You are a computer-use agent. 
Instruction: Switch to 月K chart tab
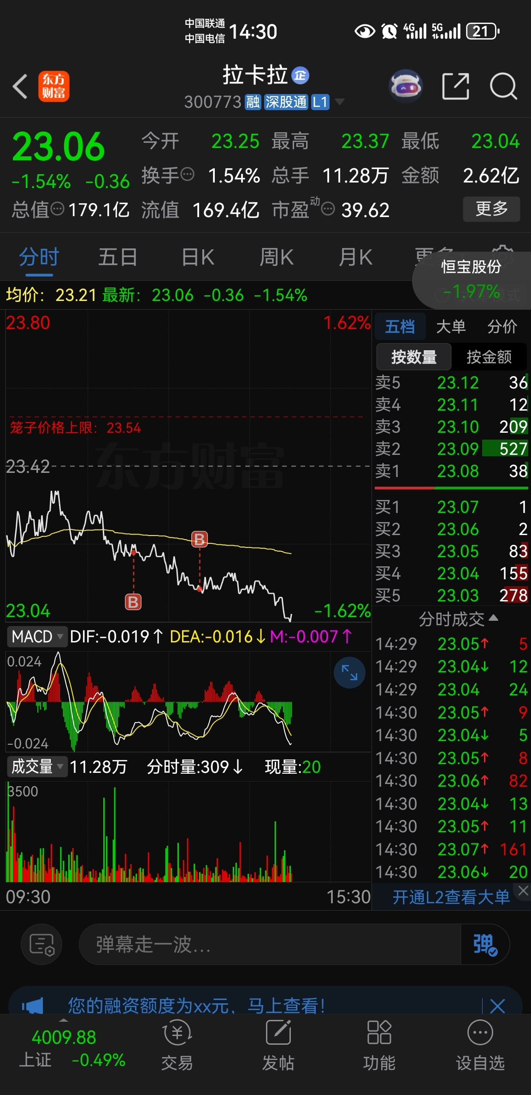pos(355,257)
